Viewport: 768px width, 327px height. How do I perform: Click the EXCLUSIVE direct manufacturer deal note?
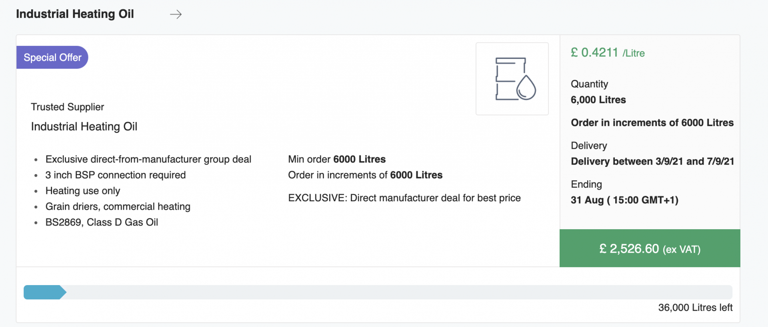click(404, 198)
